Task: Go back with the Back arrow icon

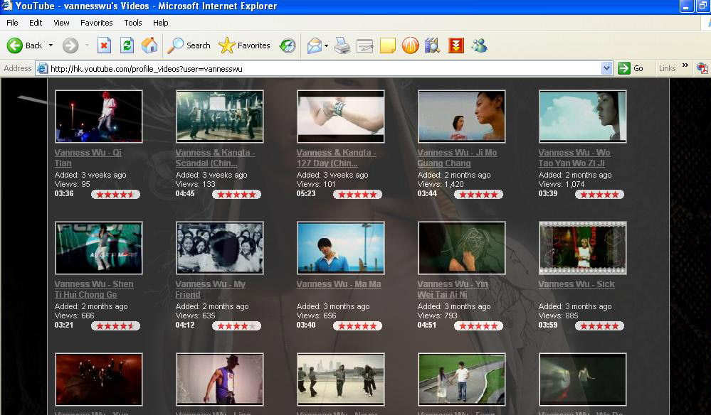Action: [14, 45]
